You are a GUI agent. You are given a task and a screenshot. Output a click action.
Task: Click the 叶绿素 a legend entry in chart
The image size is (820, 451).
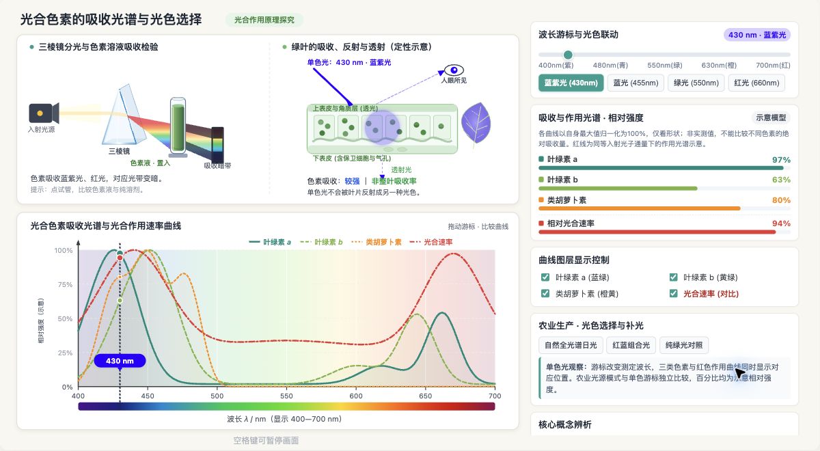pos(271,242)
